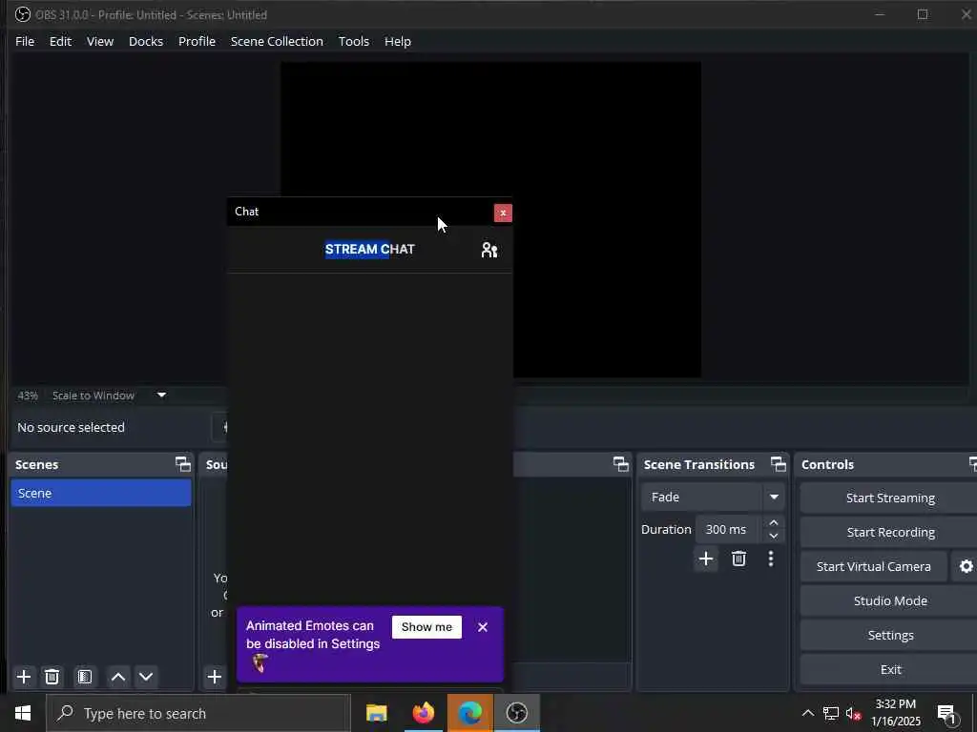The image size is (977, 732).
Task: Open the Scene Collection menu
Action: coord(277,41)
